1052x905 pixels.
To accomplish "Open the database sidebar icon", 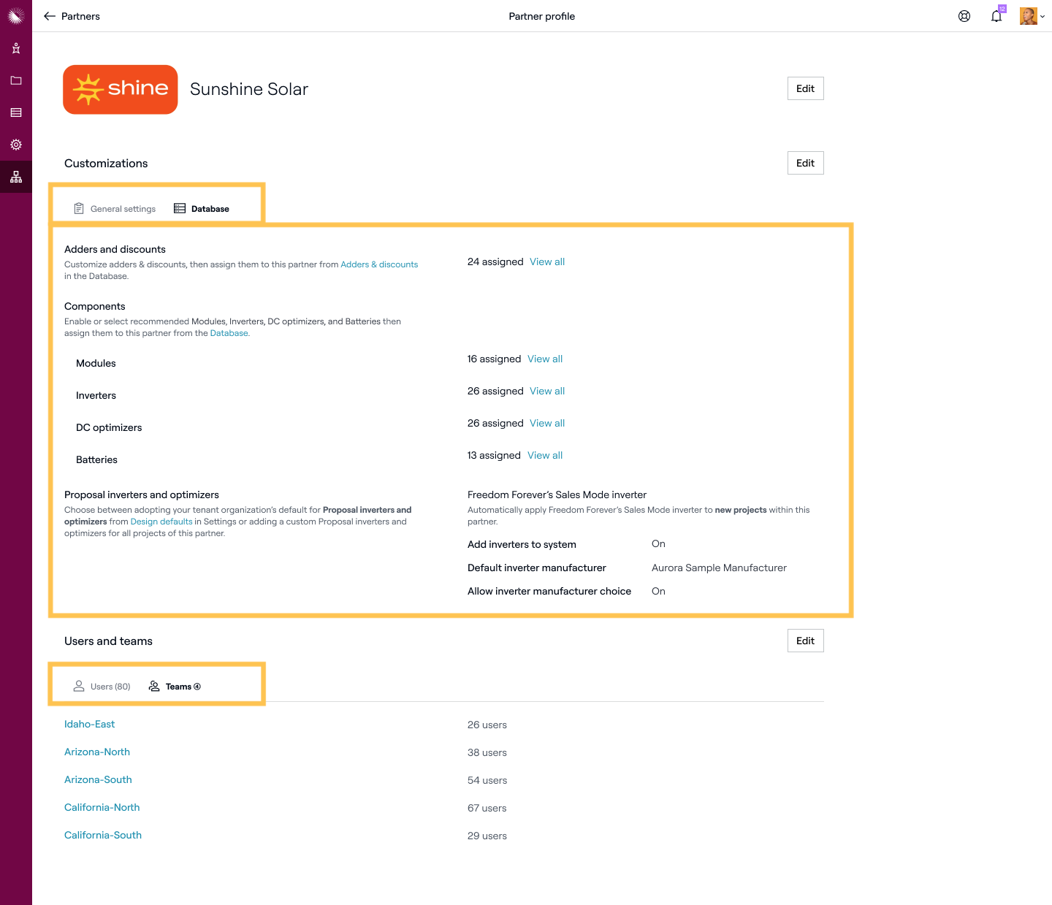I will point(16,112).
